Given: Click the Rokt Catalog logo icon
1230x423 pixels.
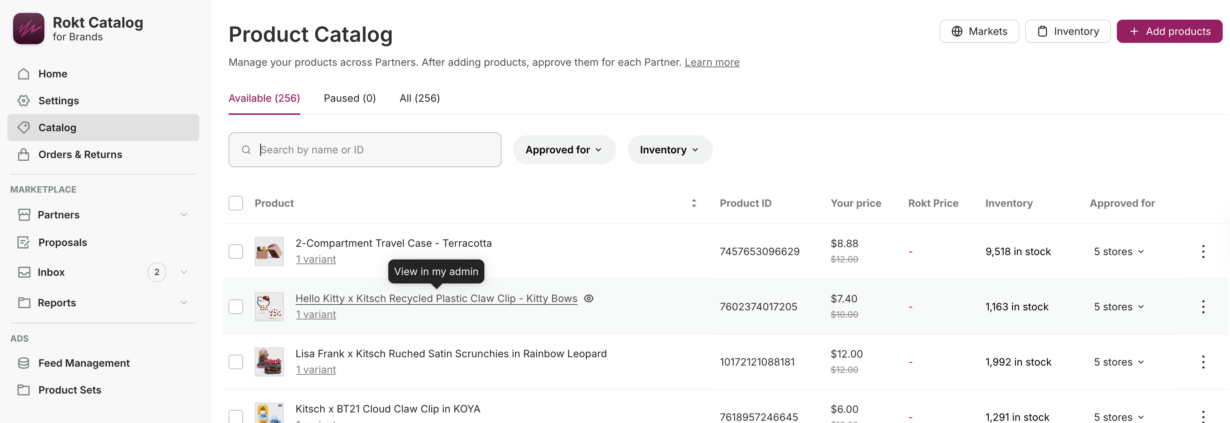Looking at the screenshot, I should (x=29, y=29).
